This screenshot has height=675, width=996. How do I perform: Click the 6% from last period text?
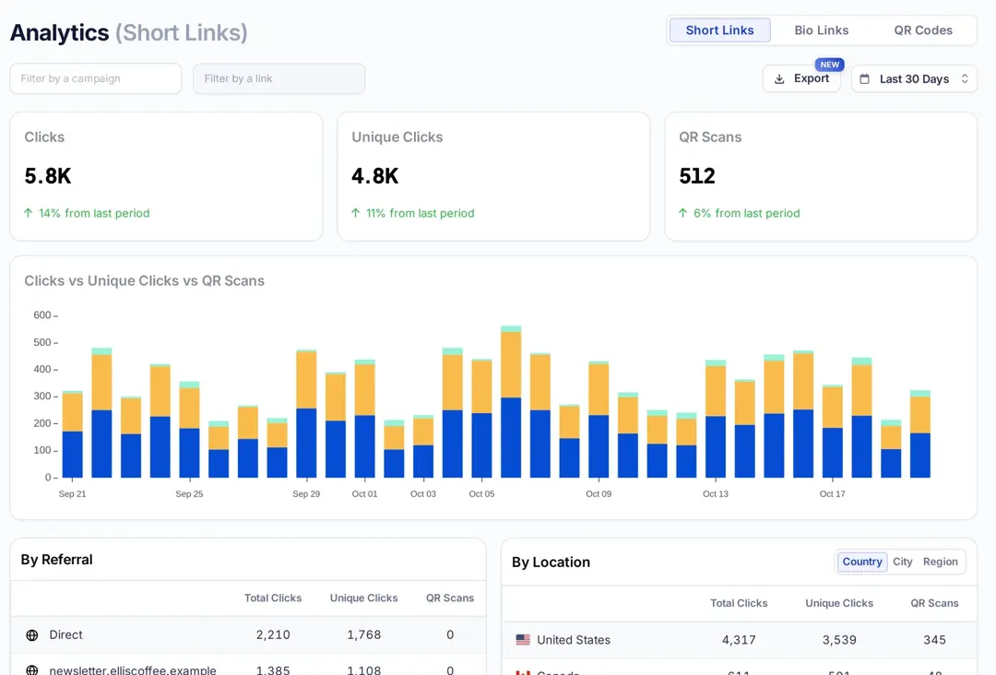click(x=746, y=213)
